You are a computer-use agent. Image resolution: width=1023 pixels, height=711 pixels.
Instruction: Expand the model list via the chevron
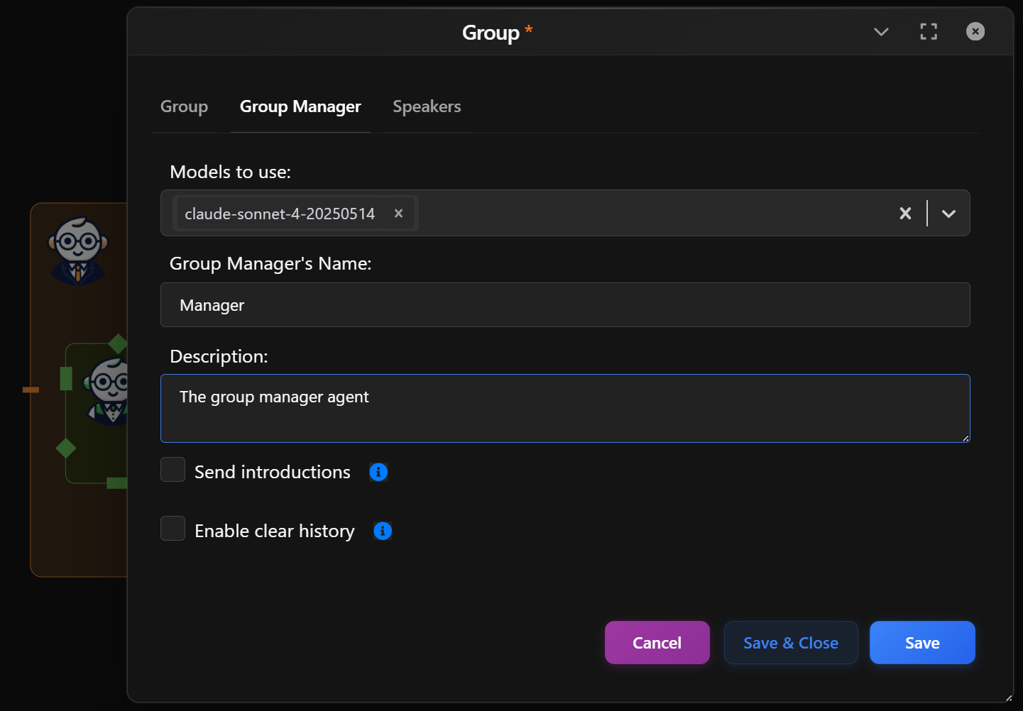[x=949, y=213]
